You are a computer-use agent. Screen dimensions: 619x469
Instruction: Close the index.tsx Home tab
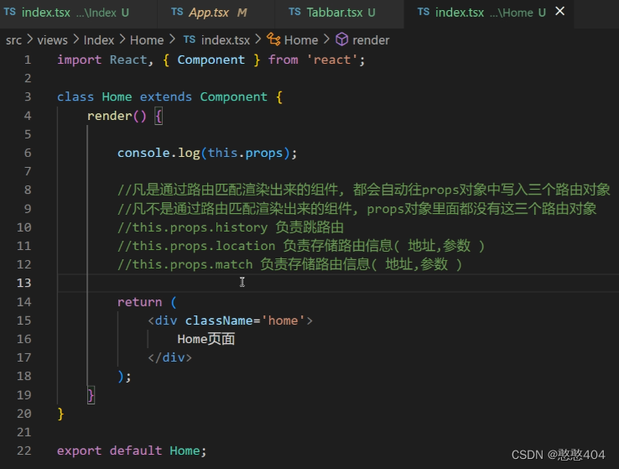pyautogui.click(x=559, y=12)
